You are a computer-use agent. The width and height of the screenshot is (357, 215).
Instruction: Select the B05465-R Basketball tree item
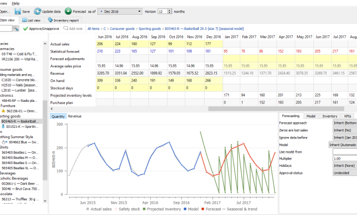(x=20, y=122)
